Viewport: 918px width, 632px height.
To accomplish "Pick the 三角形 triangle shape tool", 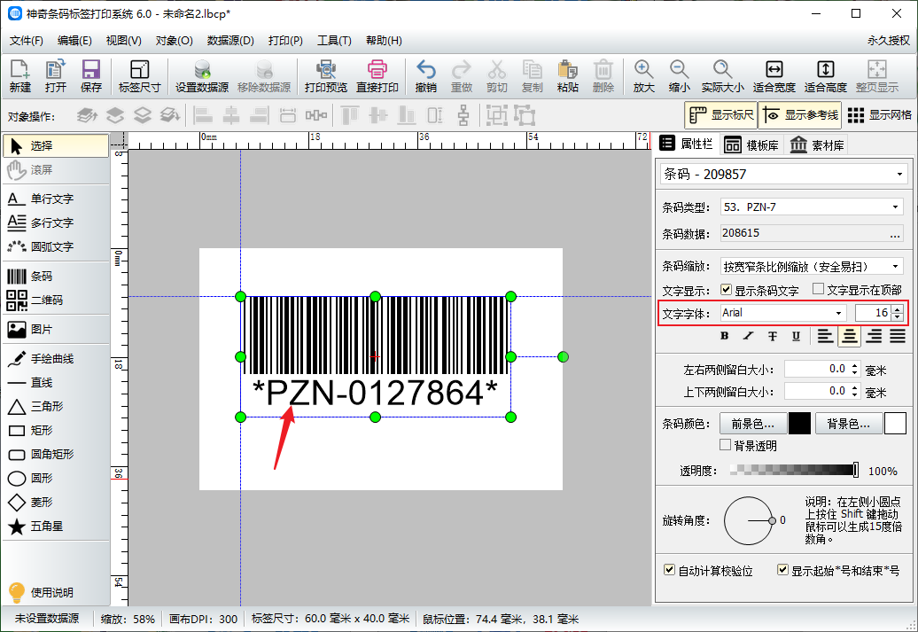I will 56,407.
